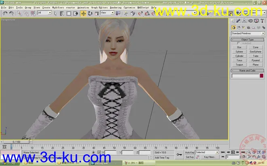Open the Hierarchy panel tab

244,21
